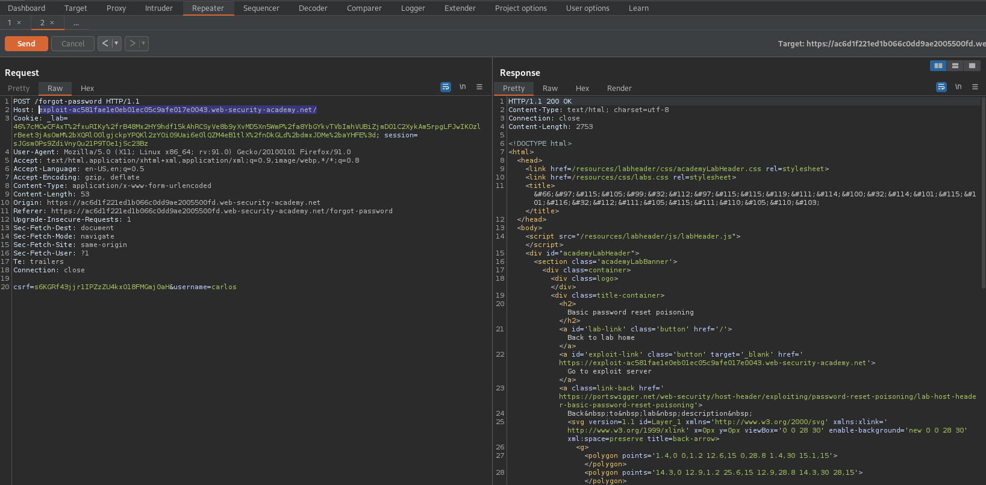Image resolution: width=986 pixels, height=485 pixels.
Task: Select combined tabbed layout view
Action: [x=972, y=66]
